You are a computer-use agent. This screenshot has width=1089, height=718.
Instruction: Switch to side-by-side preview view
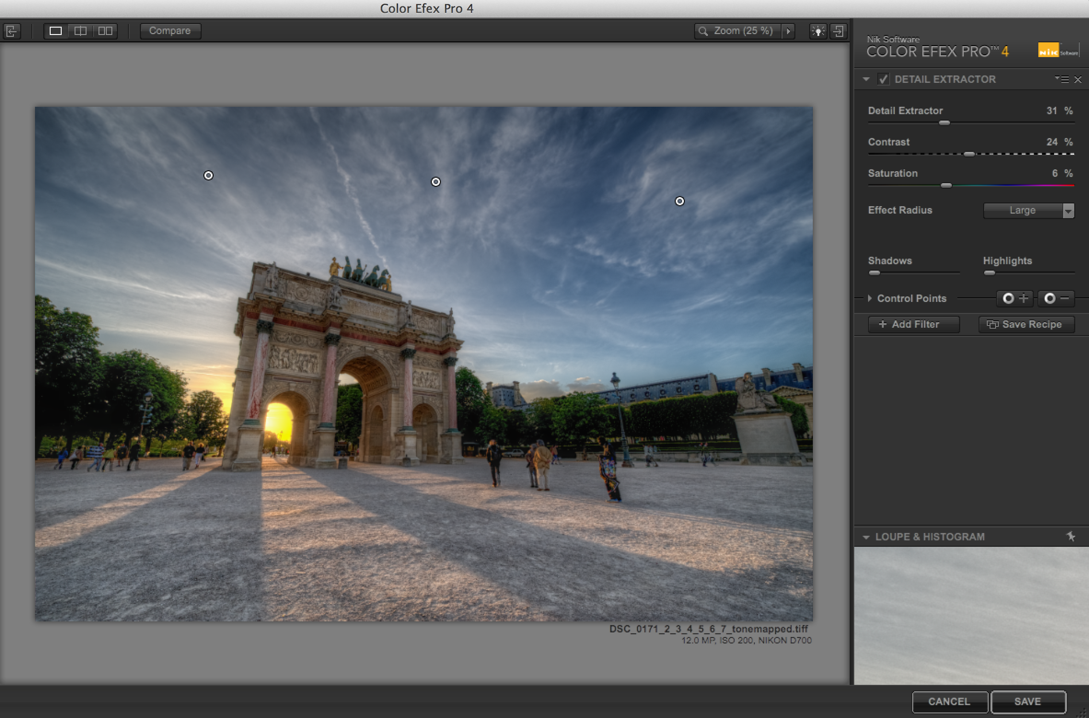(x=105, y=31)
